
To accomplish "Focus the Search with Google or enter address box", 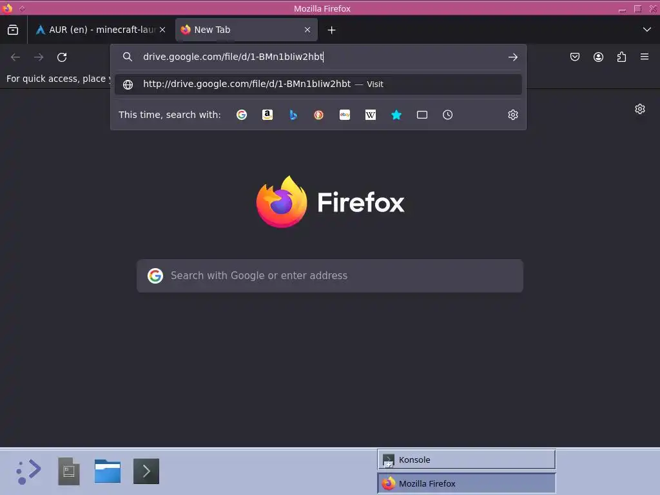I will 330,276.
